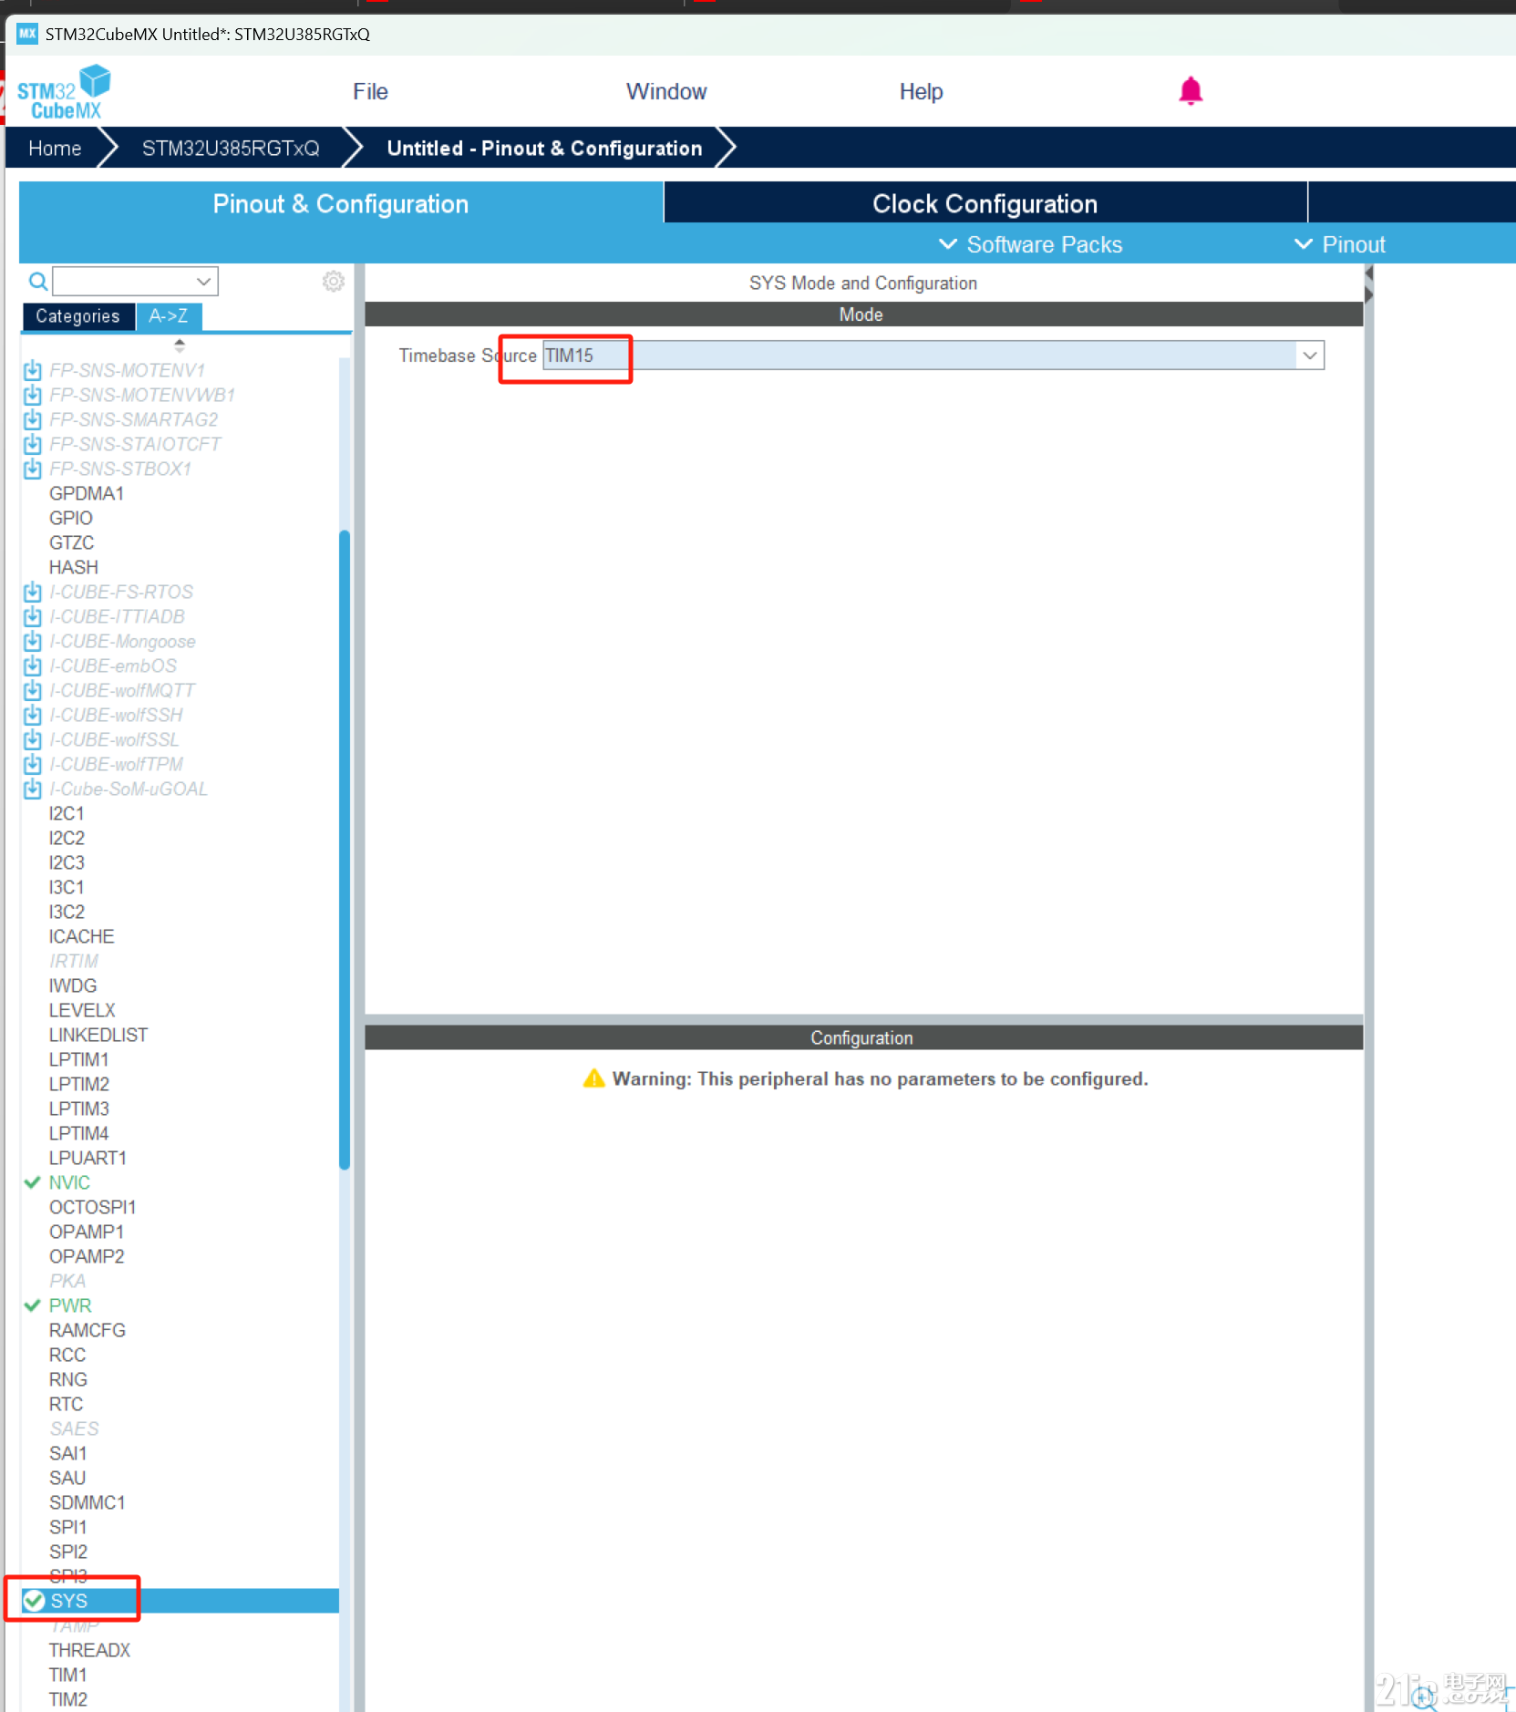Switch to Clock Configuration tab
This screenshot has width=1516, height=1712.
click(985, 203)
